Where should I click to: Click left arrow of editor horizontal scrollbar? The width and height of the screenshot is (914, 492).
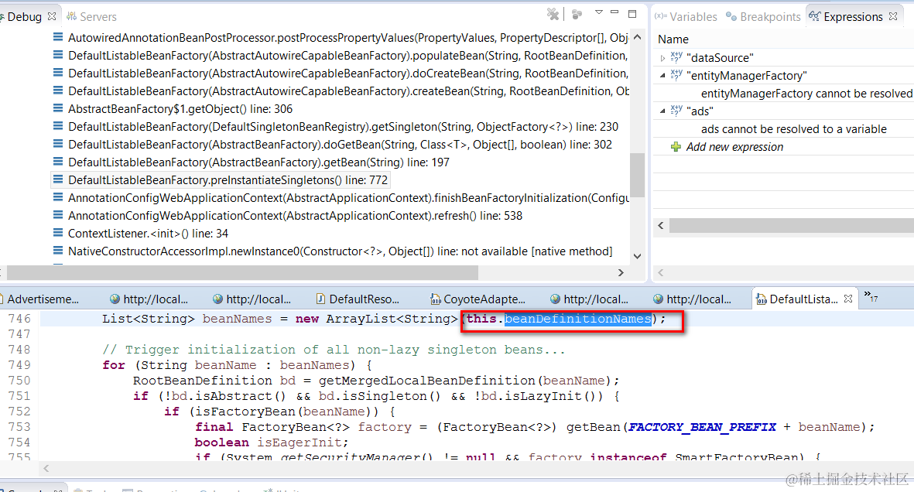click(x=46, y=468)
